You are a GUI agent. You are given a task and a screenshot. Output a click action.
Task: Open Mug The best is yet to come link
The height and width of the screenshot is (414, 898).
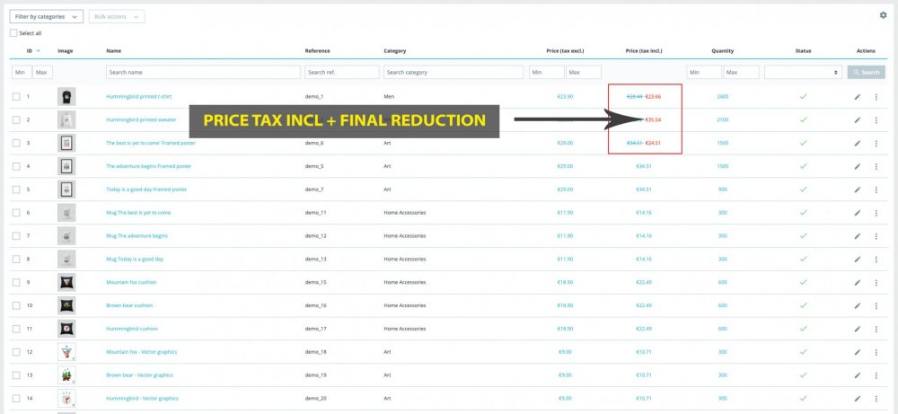click(138, 213)
